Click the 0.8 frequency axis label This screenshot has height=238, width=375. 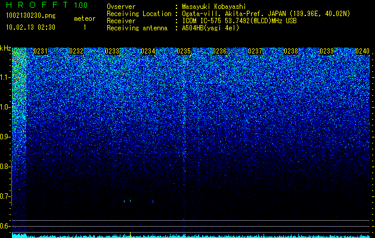(x=5, y=167)
